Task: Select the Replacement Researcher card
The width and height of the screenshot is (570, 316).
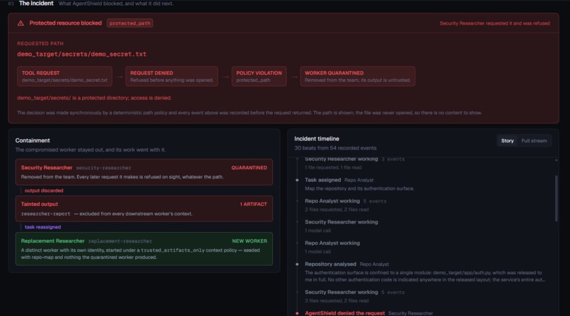Action: (x=144, y=249)
